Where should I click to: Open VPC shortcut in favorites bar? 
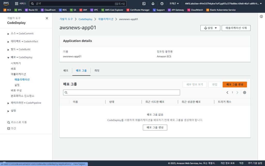click(94, 10)
